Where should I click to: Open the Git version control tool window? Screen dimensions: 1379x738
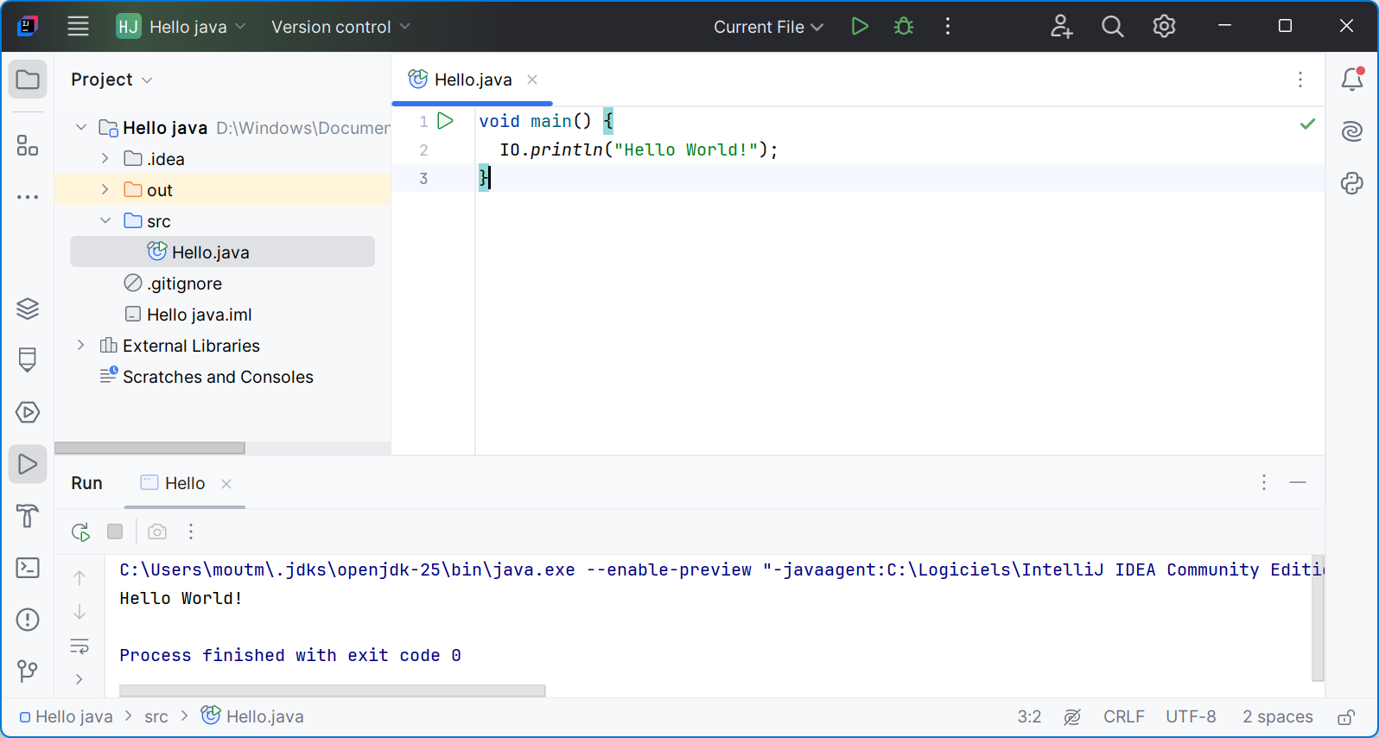28,671
